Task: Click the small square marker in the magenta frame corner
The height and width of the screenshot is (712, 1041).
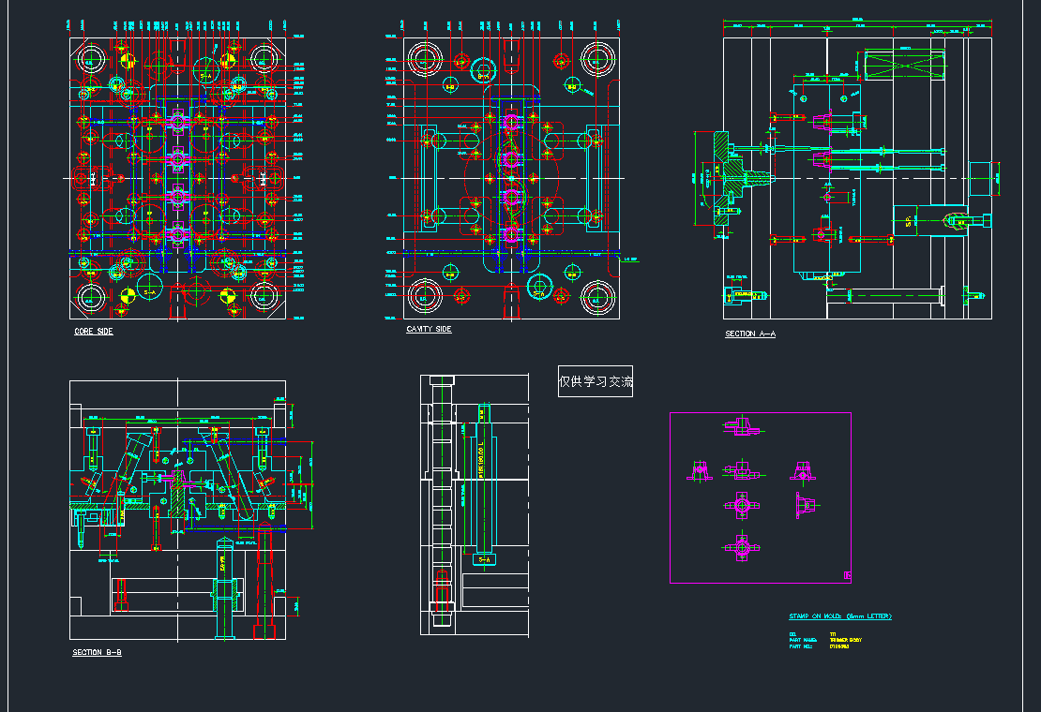Action: tap(847, 575)
